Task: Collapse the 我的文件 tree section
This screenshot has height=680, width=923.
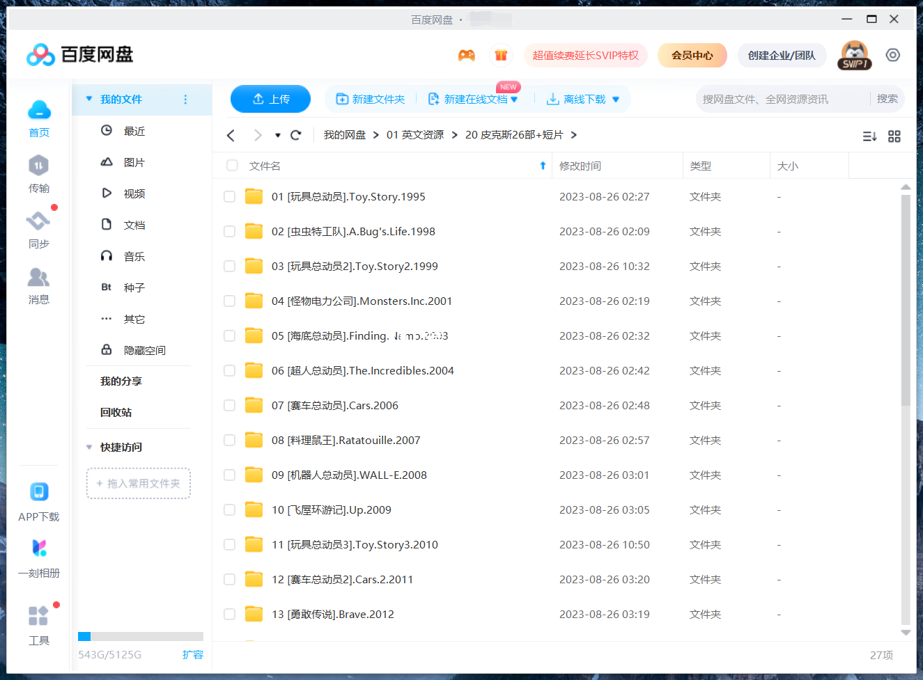Action: pyautogui.click(x=88, y=100)
